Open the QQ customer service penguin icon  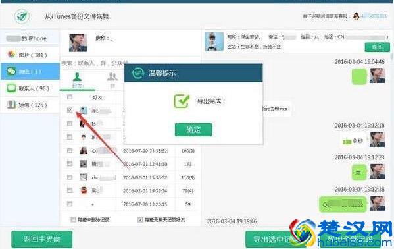[356, 16]
